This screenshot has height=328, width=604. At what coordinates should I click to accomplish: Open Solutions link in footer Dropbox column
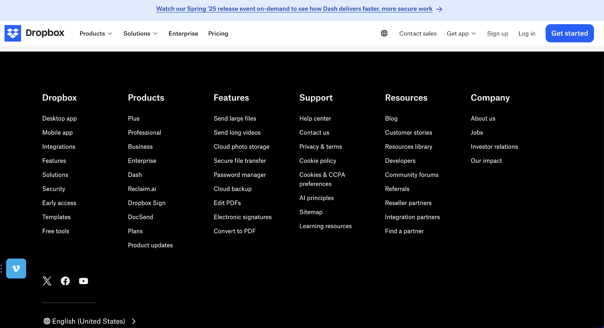click(x=55, y=175)
